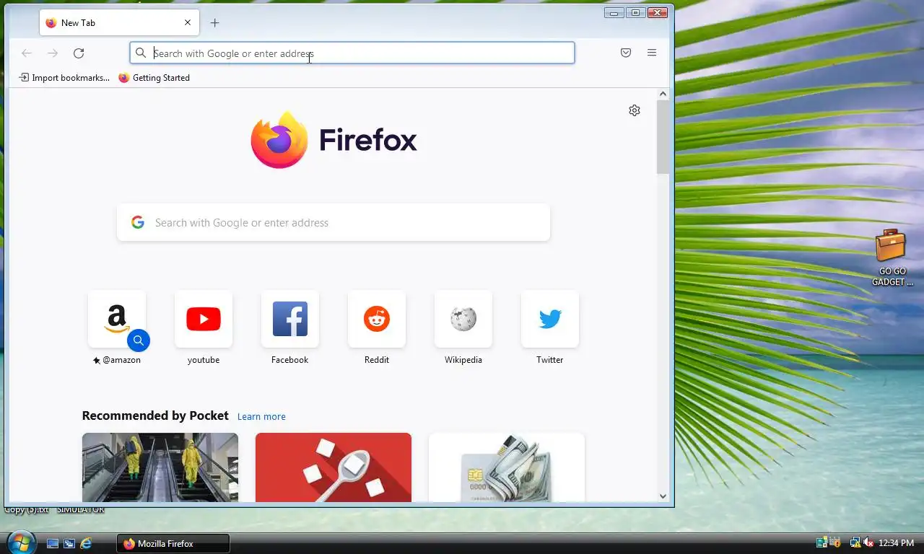The image size is (924, 554).
Task: Select the New Tab tab
Action: click(x=120, y=23)
